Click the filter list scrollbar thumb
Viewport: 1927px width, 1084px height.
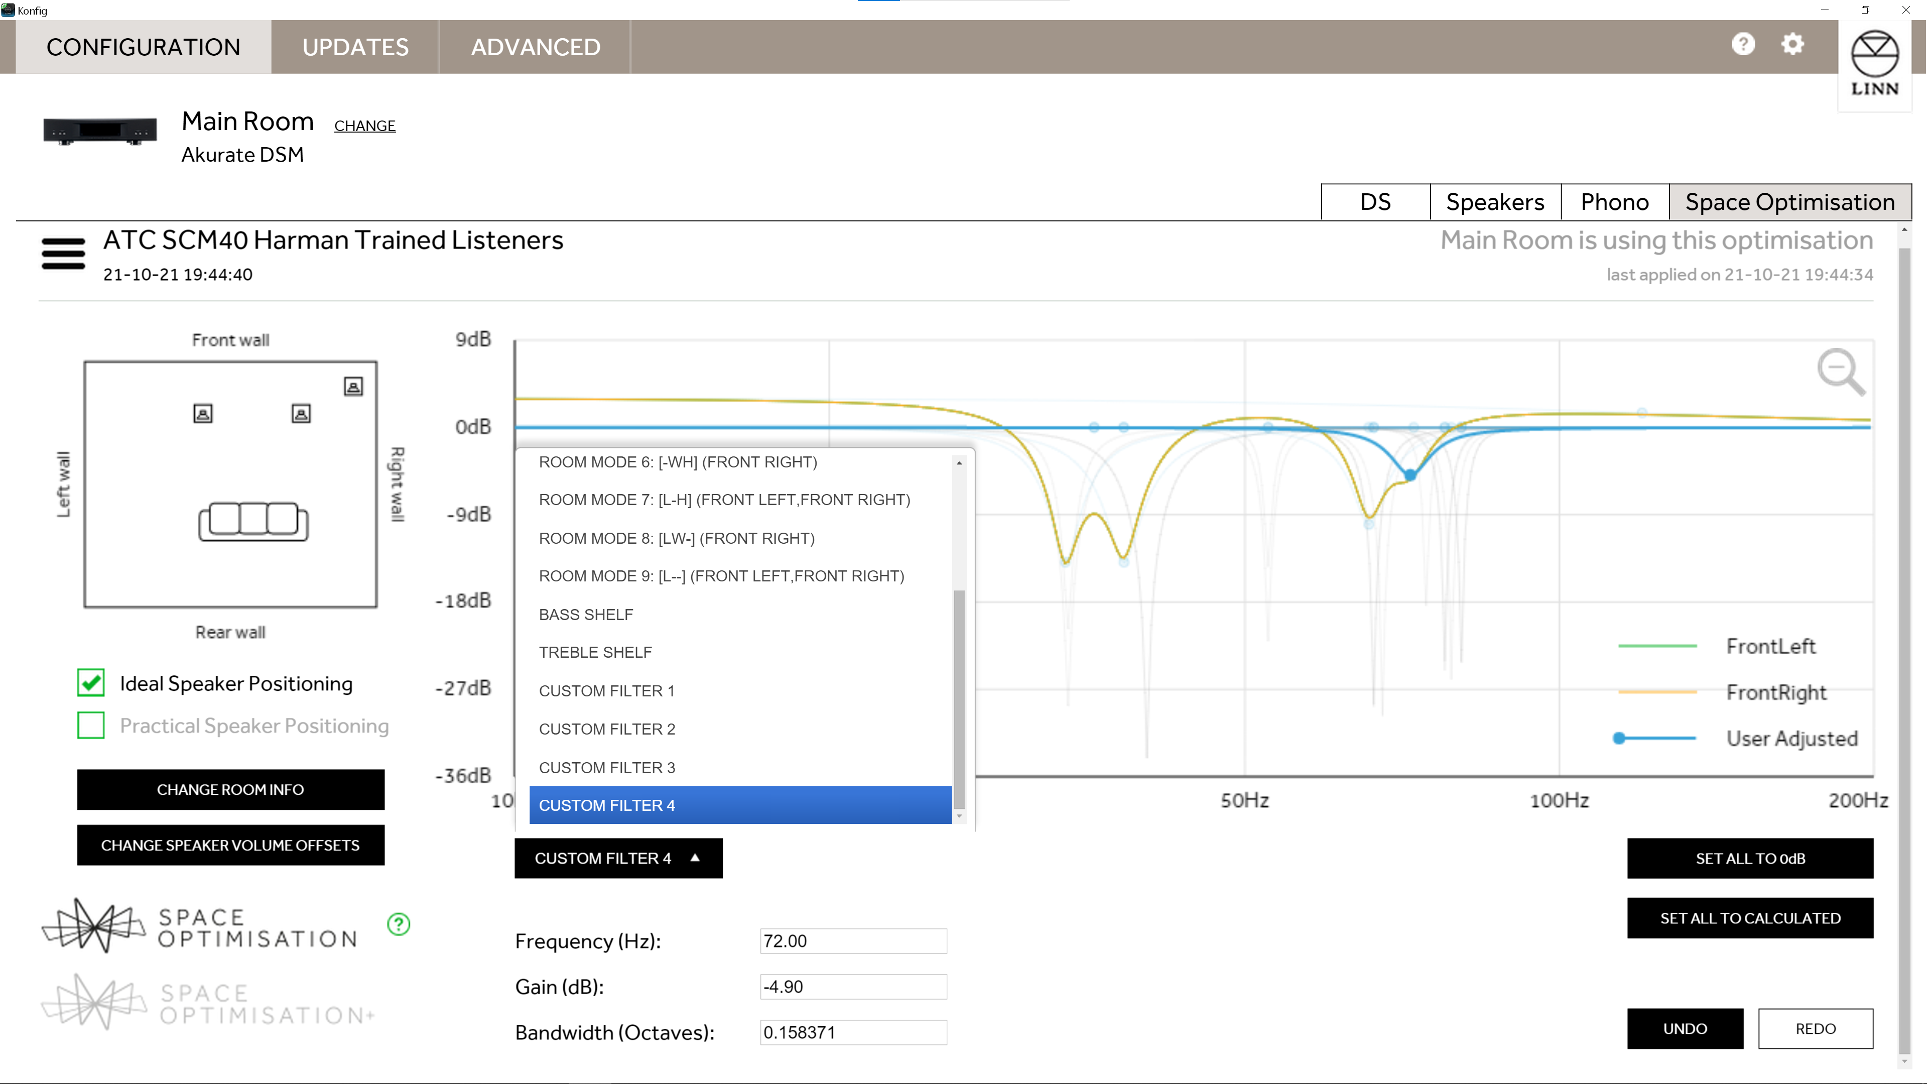(959, 699)
